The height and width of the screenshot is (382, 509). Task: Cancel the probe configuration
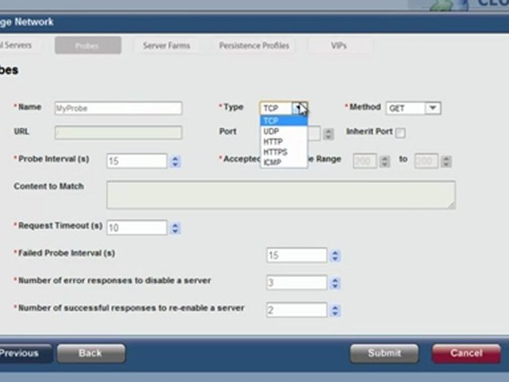tap(466, 353)
